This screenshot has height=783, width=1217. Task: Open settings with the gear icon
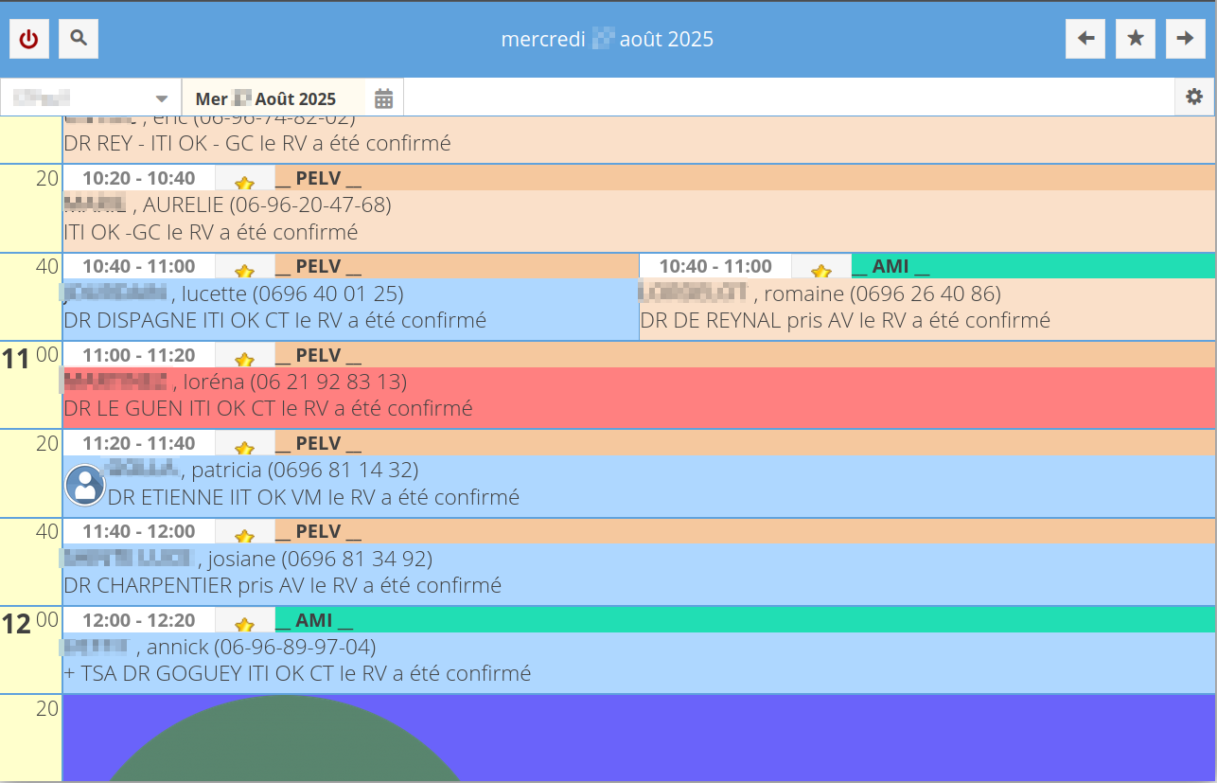1194,97
